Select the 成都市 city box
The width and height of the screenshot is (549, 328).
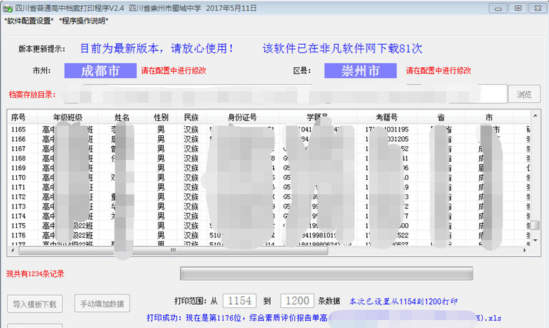click(100, 71)
